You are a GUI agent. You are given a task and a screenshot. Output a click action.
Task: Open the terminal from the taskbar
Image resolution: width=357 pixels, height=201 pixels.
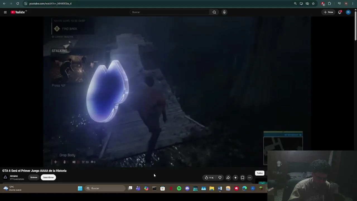[x=154, y=188]
